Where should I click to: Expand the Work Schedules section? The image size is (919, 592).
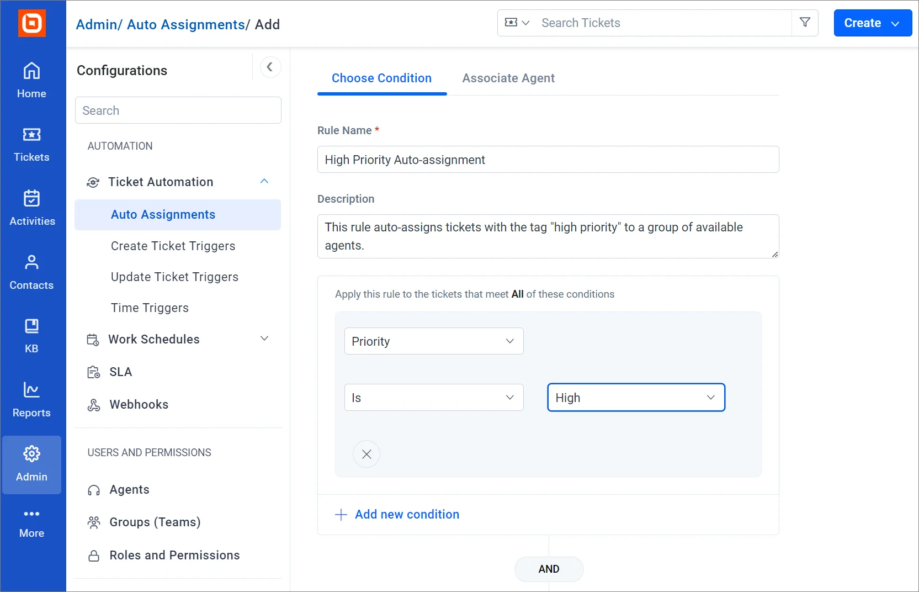tap(264, 339)
